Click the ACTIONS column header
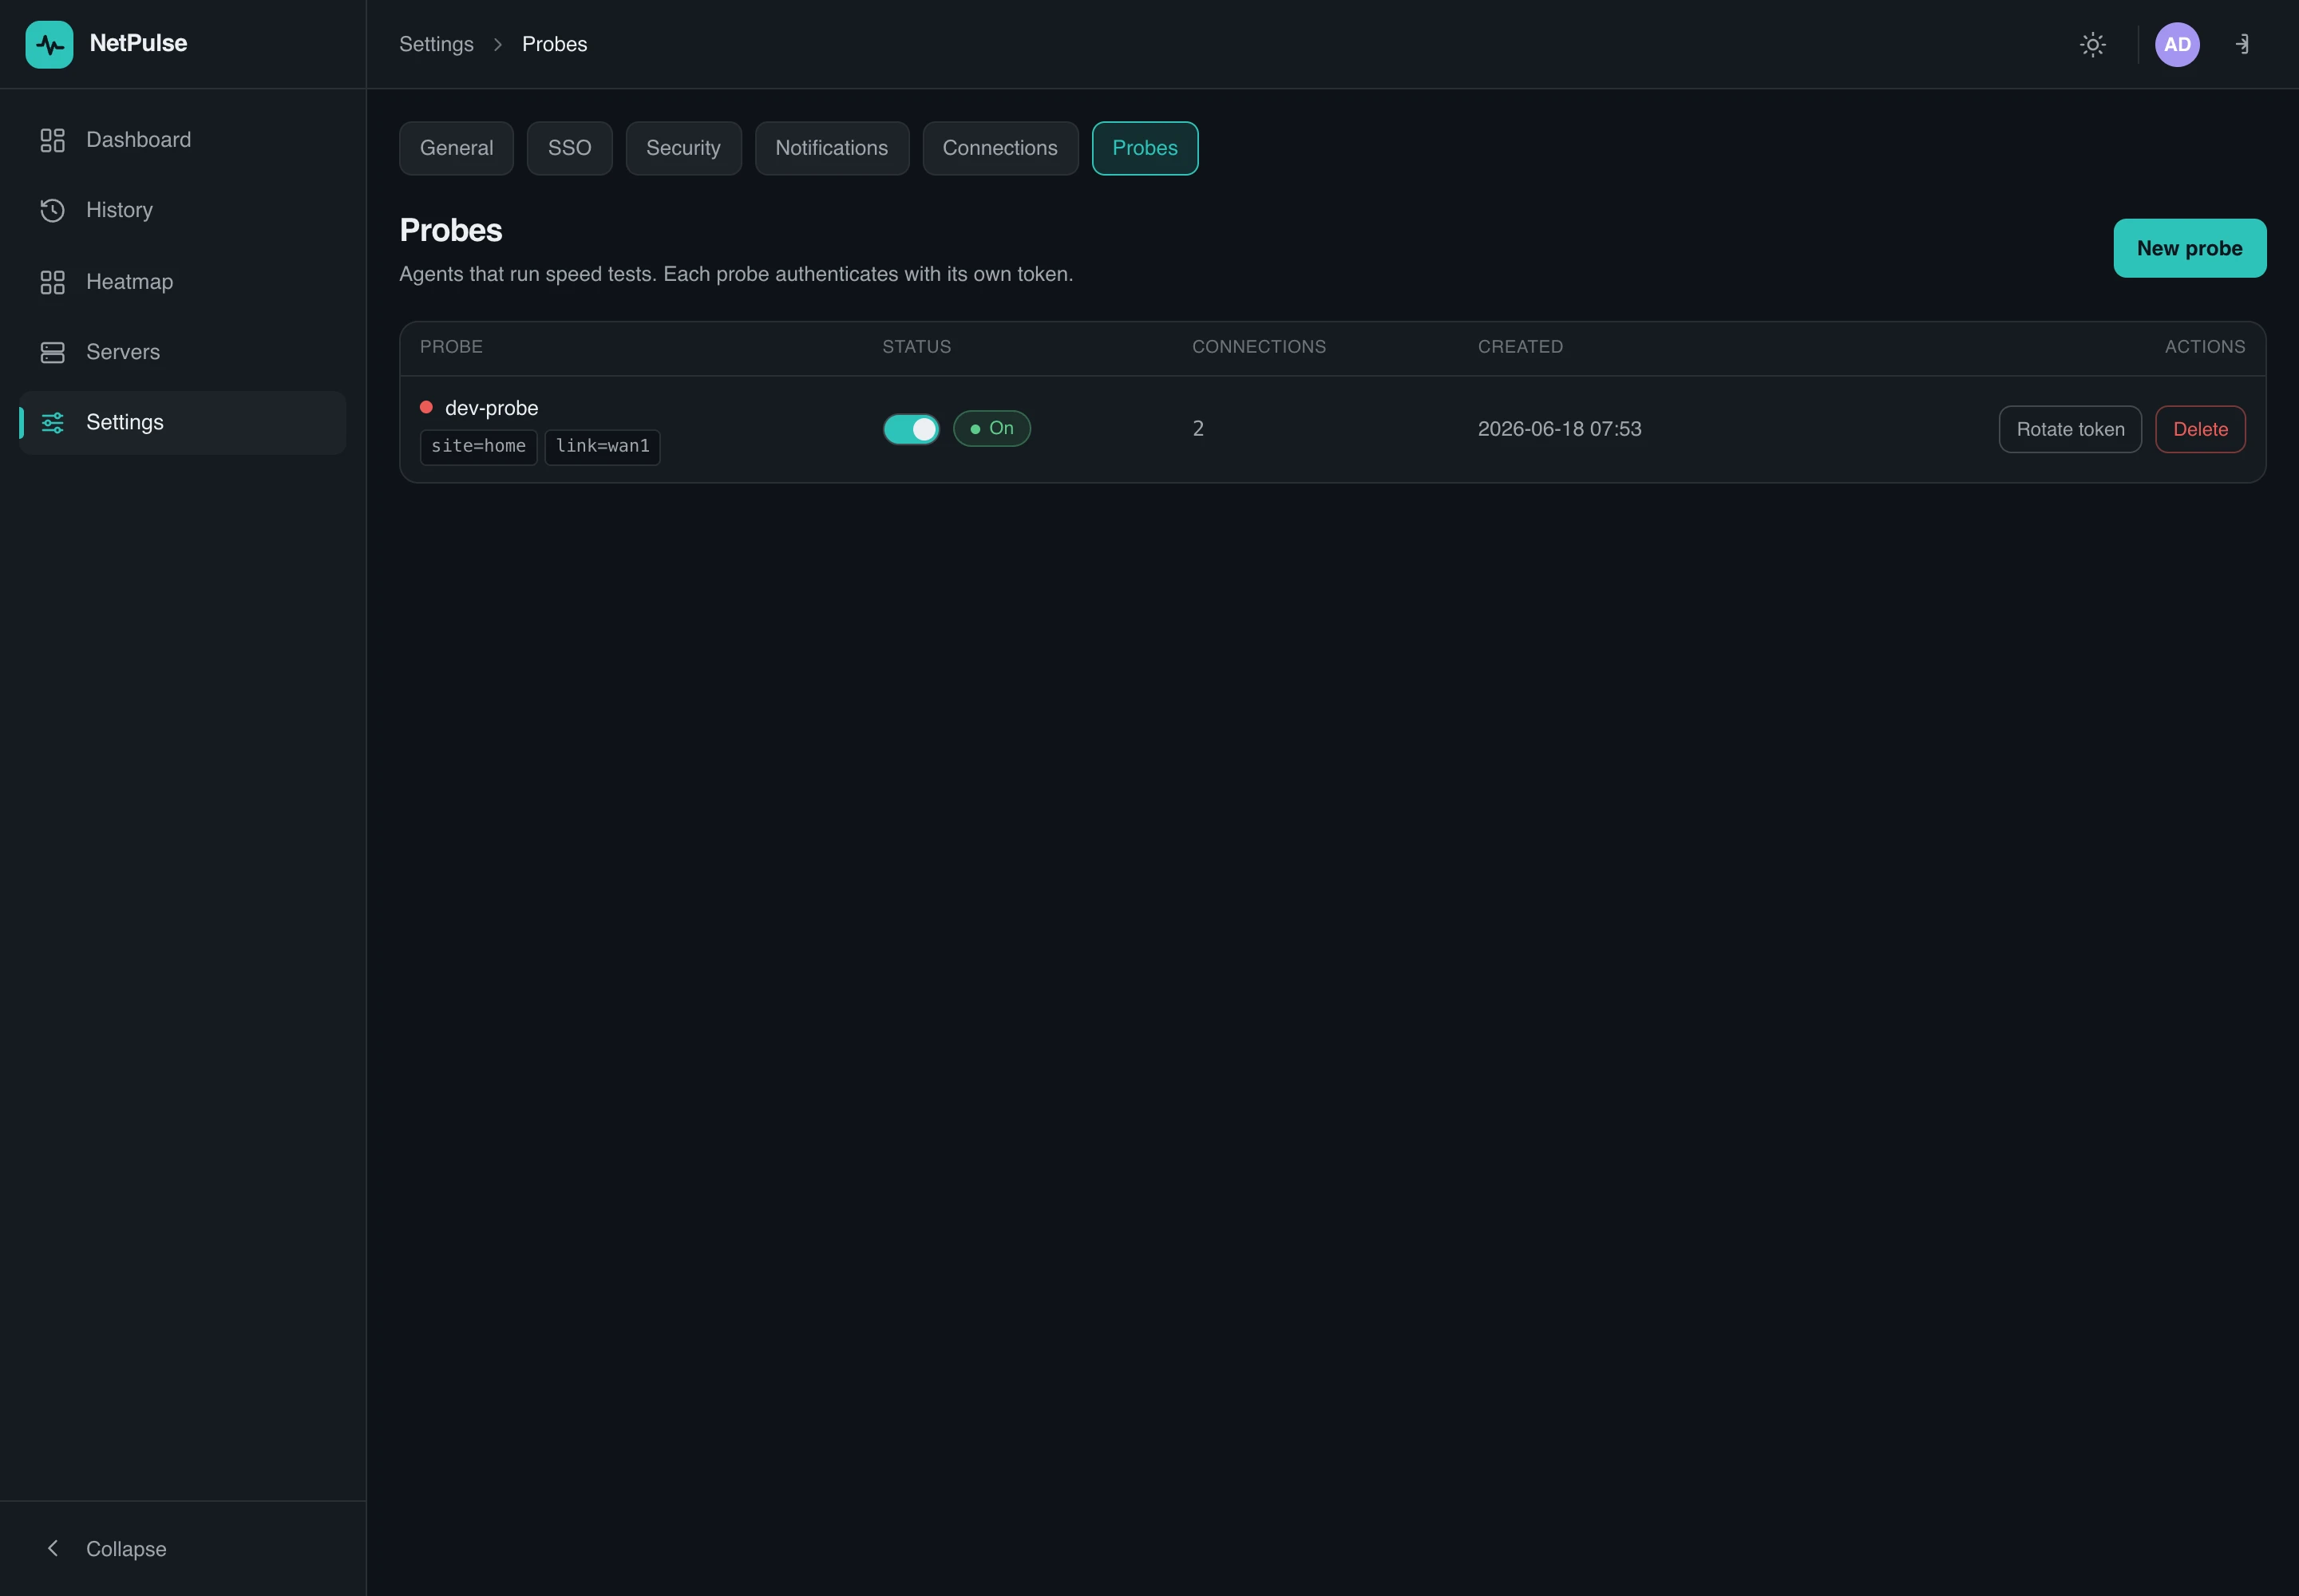The height and width of the screenshot is (1596, 2299). (x=2205, y=347)
